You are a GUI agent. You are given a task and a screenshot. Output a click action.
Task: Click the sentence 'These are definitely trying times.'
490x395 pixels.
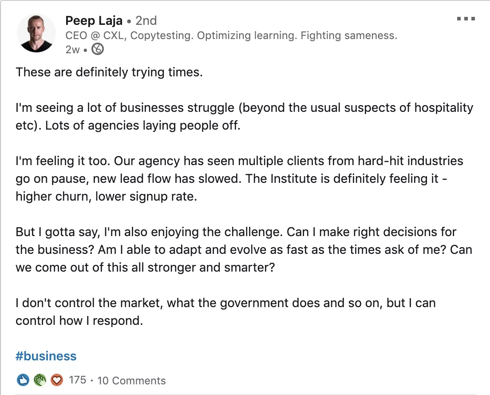point(109,72)
